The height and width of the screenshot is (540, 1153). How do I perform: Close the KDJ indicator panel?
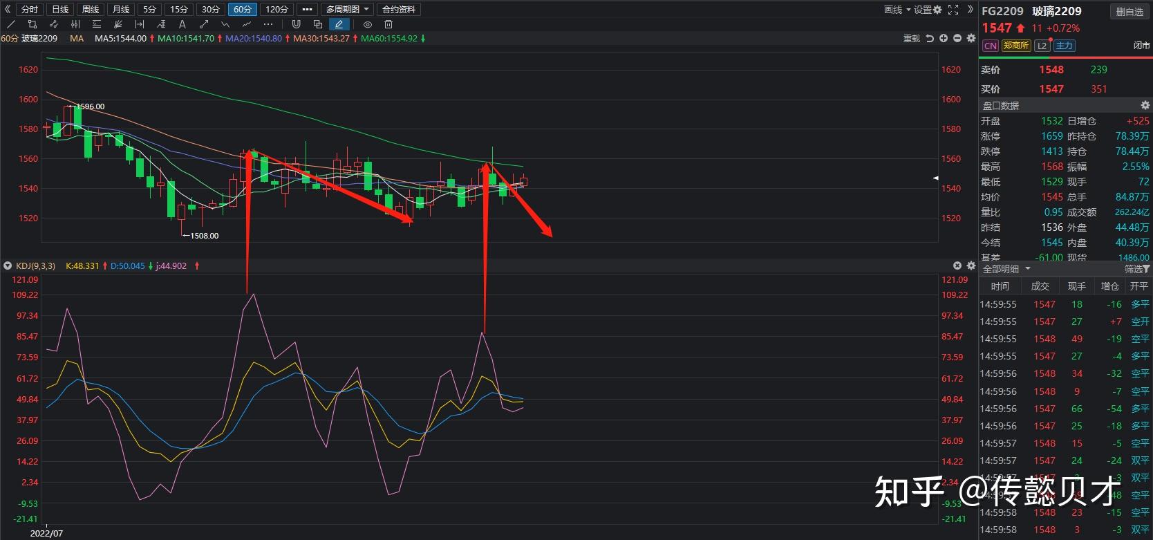(957, 266)
